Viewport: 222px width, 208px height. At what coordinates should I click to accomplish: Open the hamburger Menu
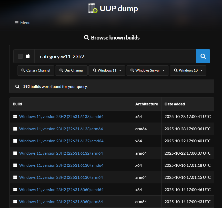[x=23, y=23]
